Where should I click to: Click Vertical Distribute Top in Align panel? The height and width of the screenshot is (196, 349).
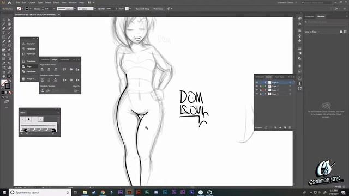pos(43,80)
